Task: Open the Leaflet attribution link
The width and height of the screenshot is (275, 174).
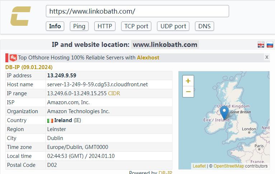Action: point(199,166)
